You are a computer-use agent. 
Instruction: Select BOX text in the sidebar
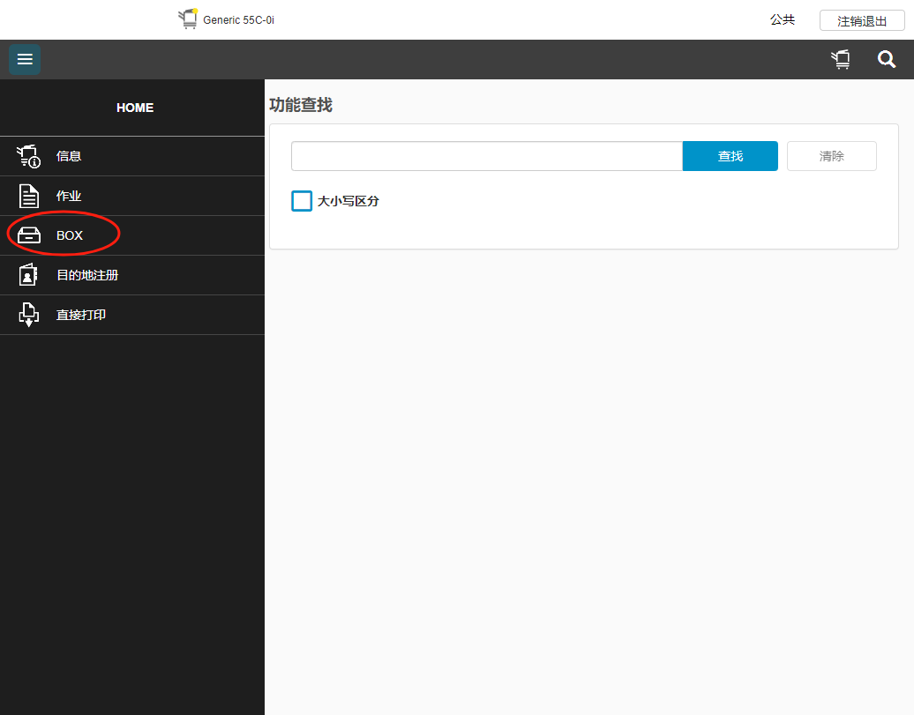coord(70,235)
